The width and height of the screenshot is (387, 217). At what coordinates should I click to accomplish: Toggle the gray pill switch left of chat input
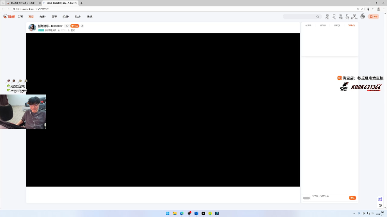tap(306, 198)
